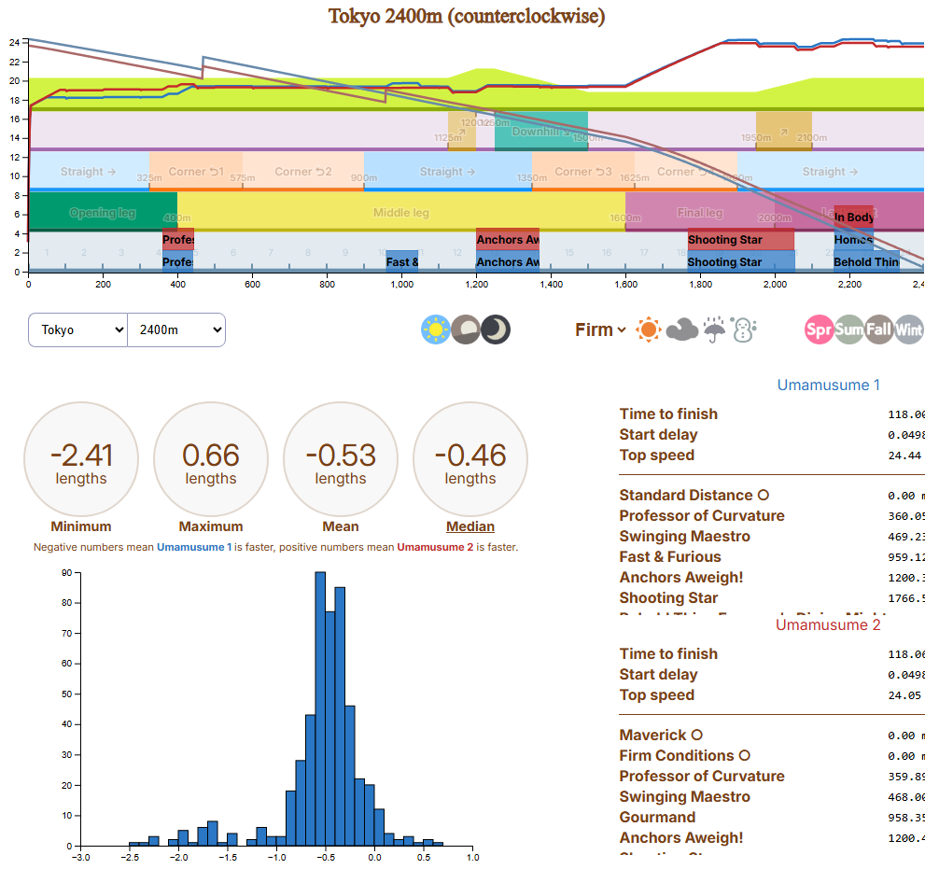The image size is (925, 883).
Task: Click the blue Anchors Aweigh skill marker
Action: click(508, 262)
